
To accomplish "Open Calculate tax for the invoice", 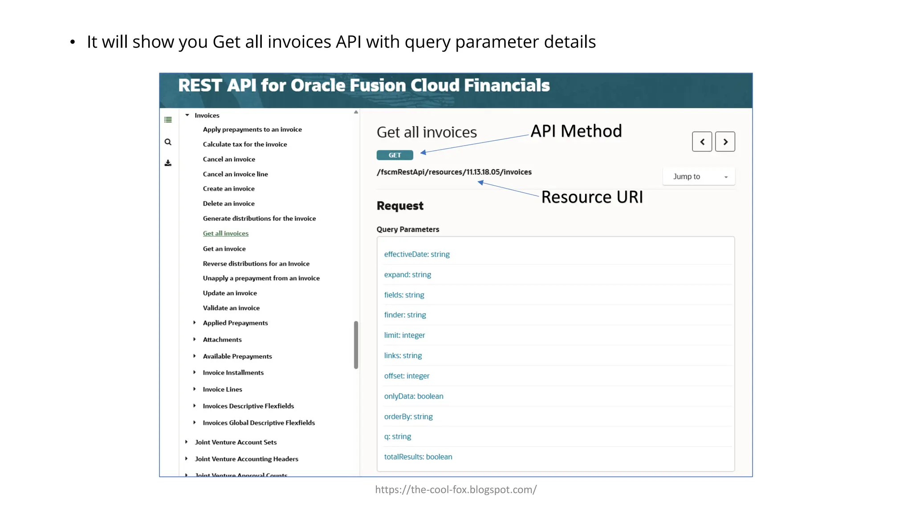I will (x=245, y=144).
